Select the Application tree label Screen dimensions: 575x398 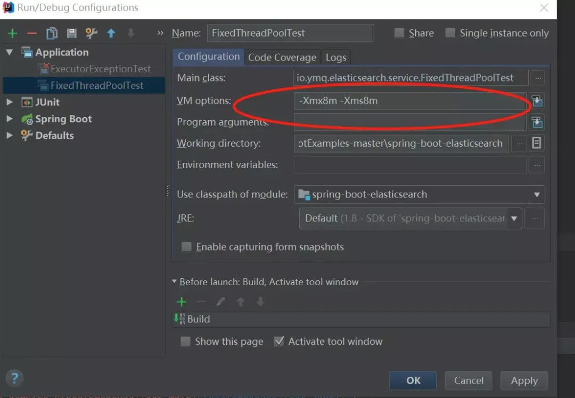pyautogui.click(x=62, y=52)
